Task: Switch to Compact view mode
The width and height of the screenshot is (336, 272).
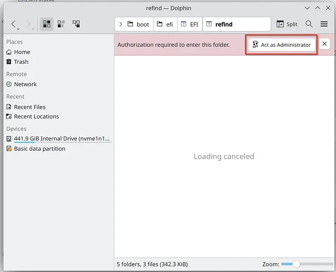Action: (x=62, y=24)
